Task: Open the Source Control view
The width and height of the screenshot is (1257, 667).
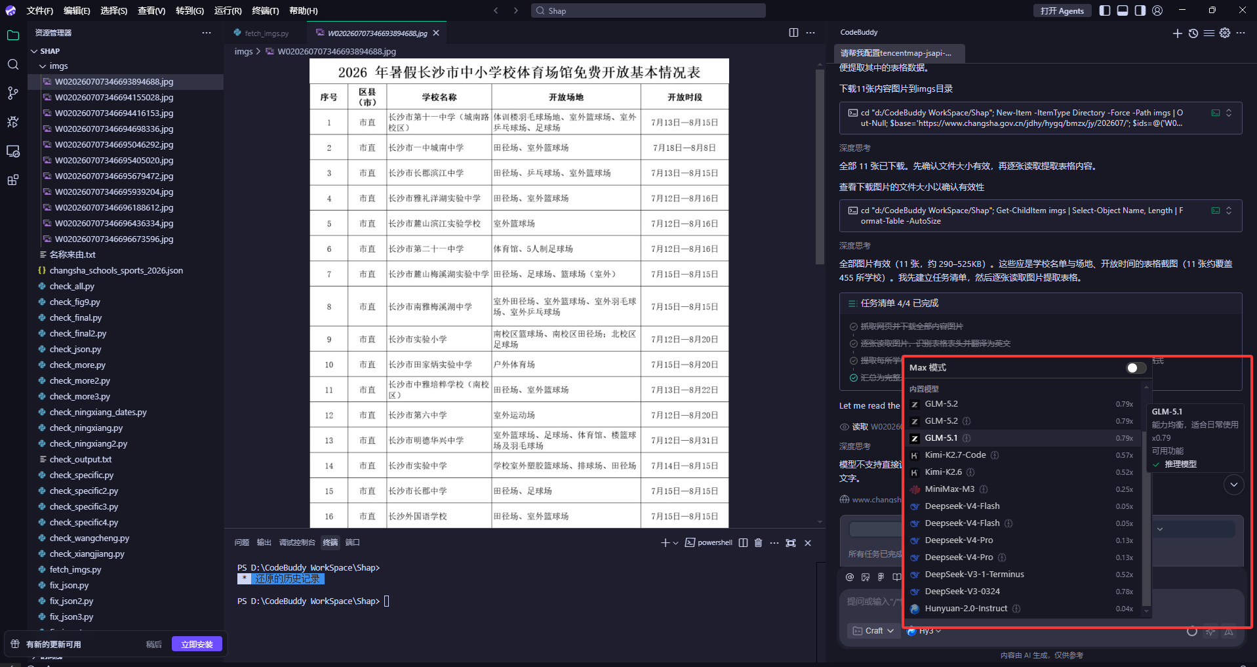Action: (13, 93)
